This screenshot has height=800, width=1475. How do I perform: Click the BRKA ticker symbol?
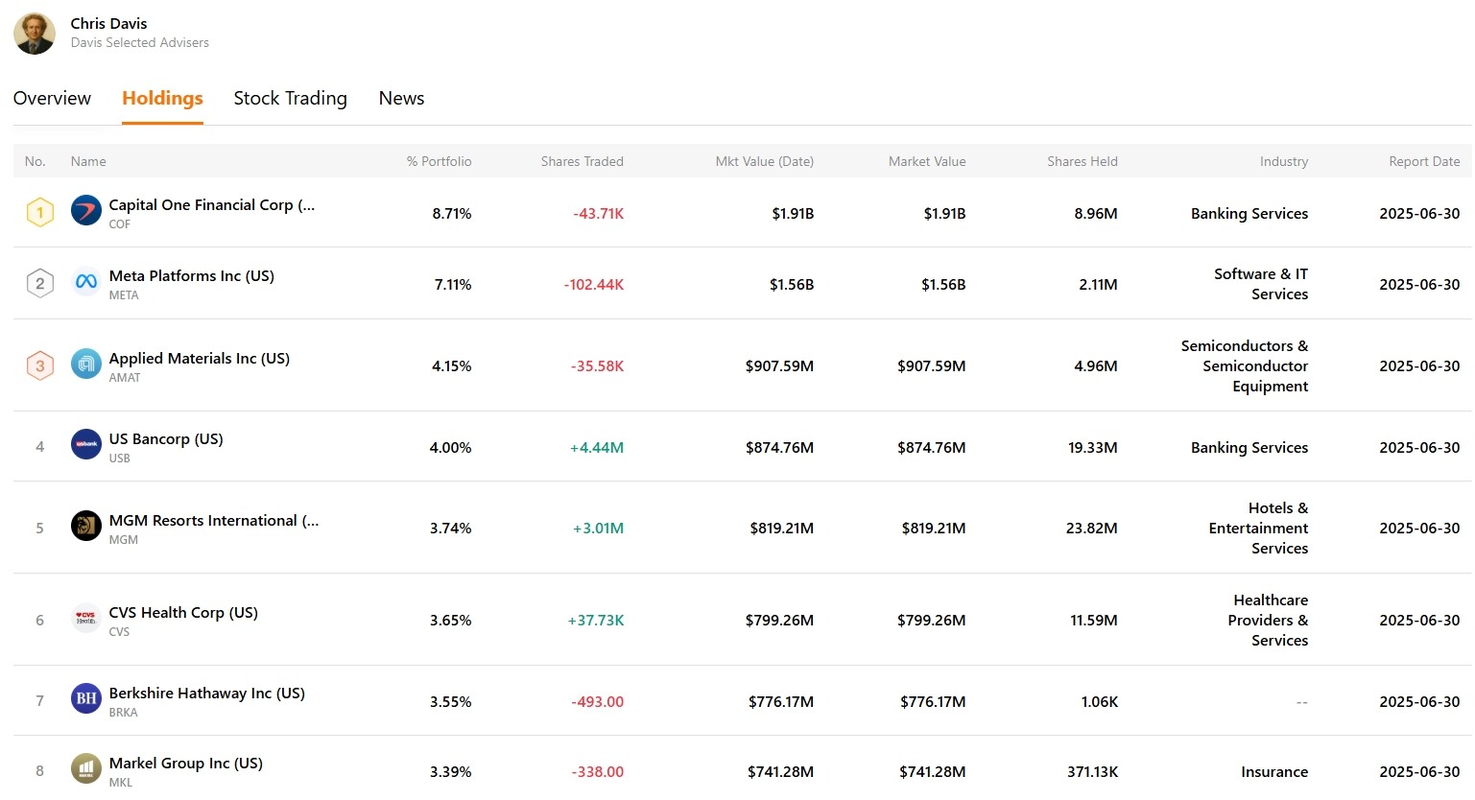124,713
